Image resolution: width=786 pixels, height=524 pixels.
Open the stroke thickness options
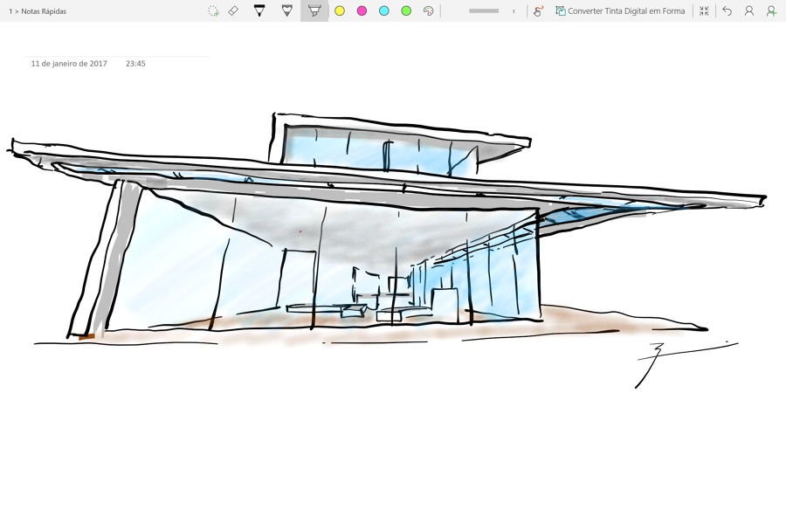485,10
